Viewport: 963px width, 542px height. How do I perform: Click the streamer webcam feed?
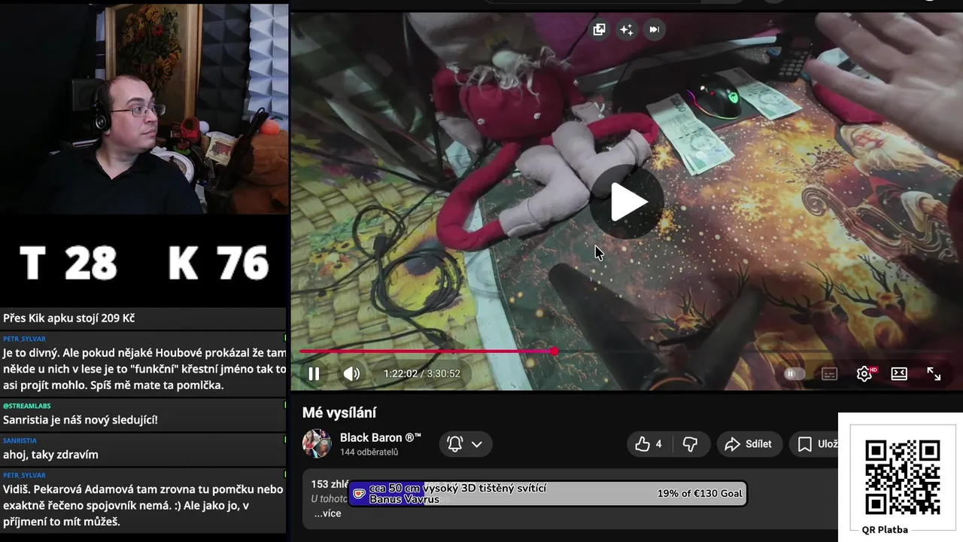[x=144, y=109]
